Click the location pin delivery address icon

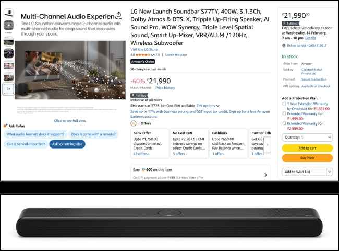(284, 45)
